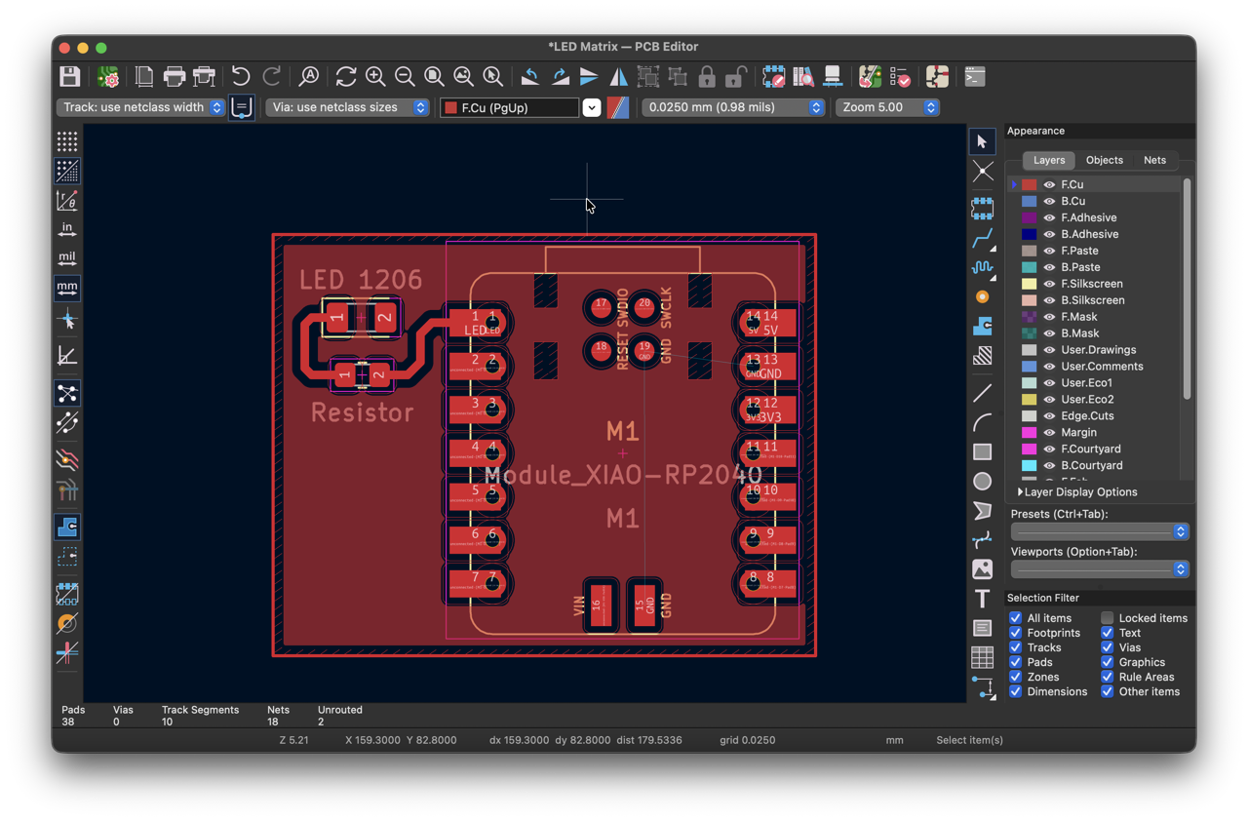
Task: Open the Zoom 5.00 dropdown
Action: pos(887,107)
